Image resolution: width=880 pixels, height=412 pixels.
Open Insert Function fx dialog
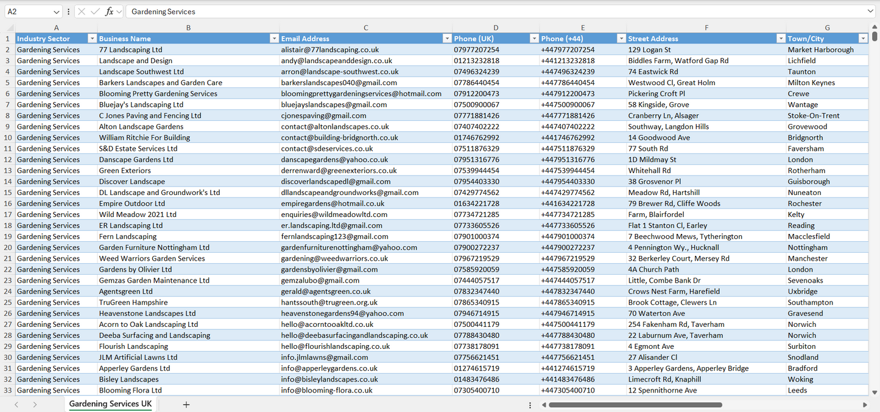(x=109, y=12)
